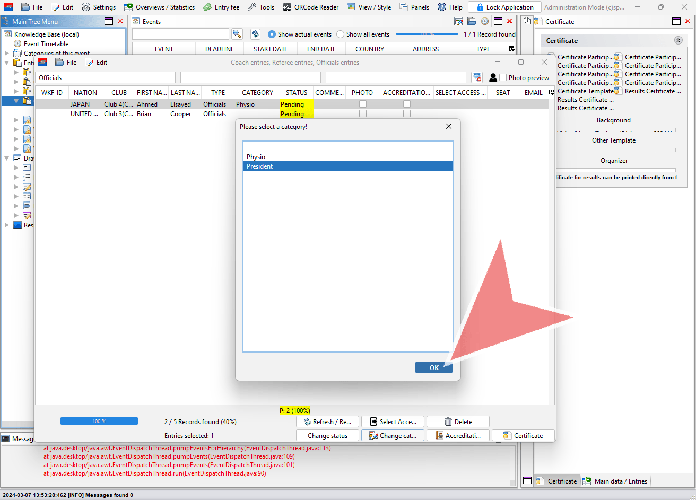The width and height of the screenshot is (696, 501).
Task: Click the filter clear icon near Photo preview
Action: [x=476, y=77]
